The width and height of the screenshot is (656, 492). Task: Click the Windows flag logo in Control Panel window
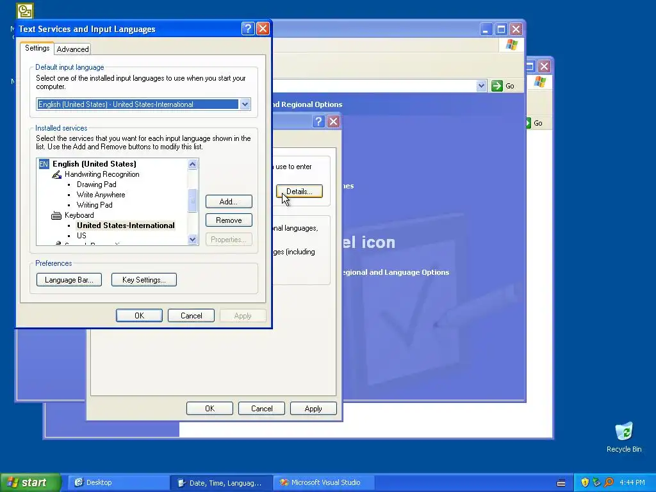point(511,45)
